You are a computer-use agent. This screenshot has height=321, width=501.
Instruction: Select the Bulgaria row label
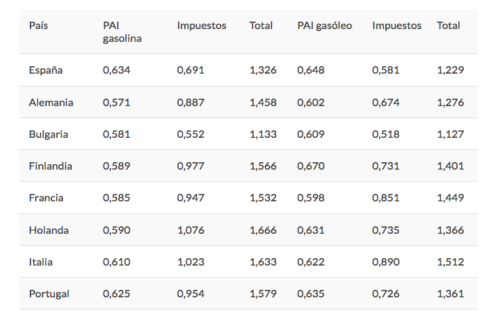[48, 134]
